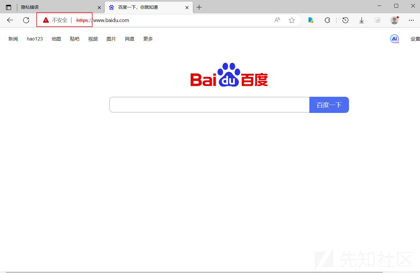This screenshot has height=273, width=420.
Task: Open Read Aloud from address bar
Action: pyautogui.click(x=277, y=20)
